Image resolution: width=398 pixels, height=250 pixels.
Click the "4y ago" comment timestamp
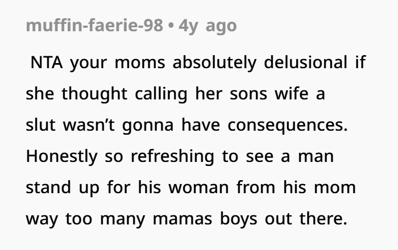click(208, 27)
